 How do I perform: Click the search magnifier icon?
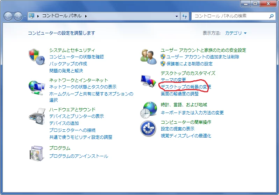pyautogui.click(x=271, y=16)
